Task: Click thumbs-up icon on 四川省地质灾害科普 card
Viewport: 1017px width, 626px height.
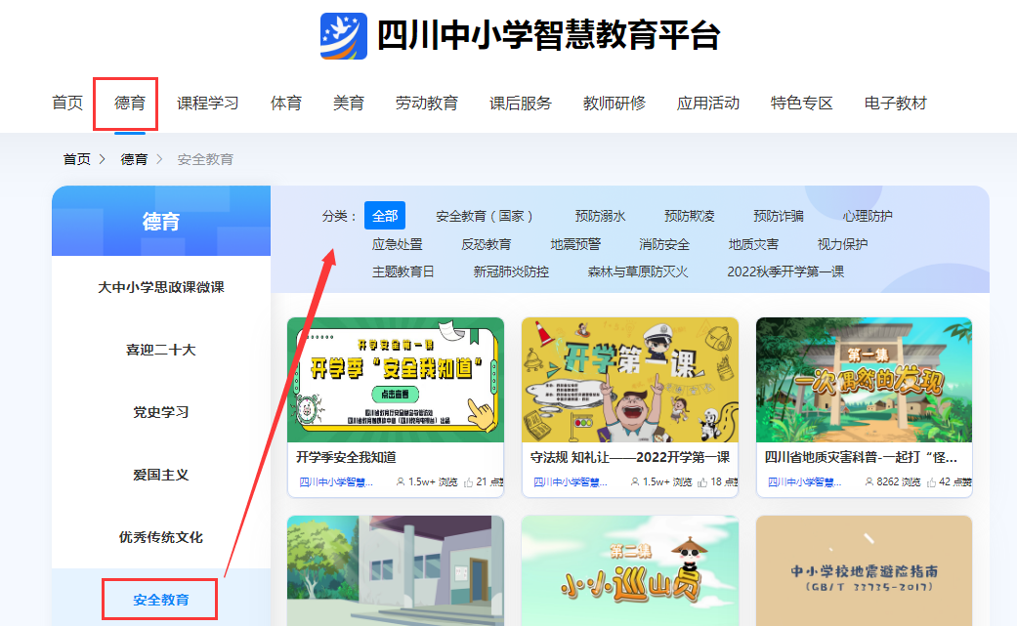Action: [931, 482]
